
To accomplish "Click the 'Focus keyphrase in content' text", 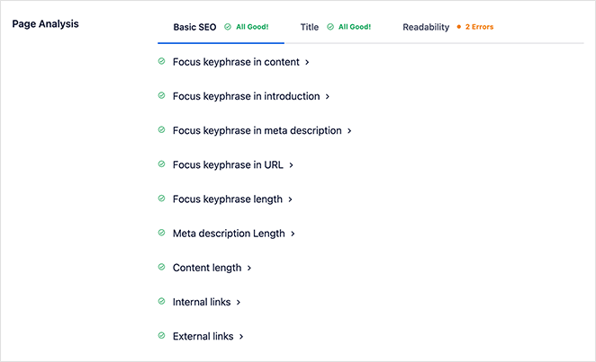I will pos(236,62).
